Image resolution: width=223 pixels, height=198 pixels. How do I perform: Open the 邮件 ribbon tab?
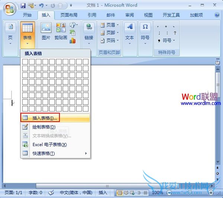point(111,15)
